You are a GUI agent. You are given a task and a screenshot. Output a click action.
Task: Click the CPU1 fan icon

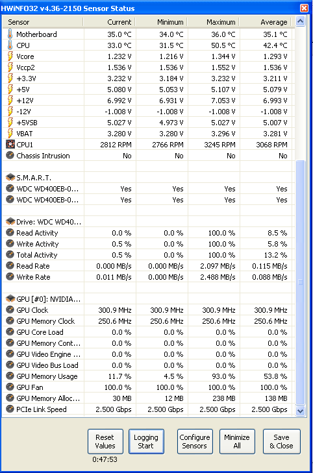[10, 144]
